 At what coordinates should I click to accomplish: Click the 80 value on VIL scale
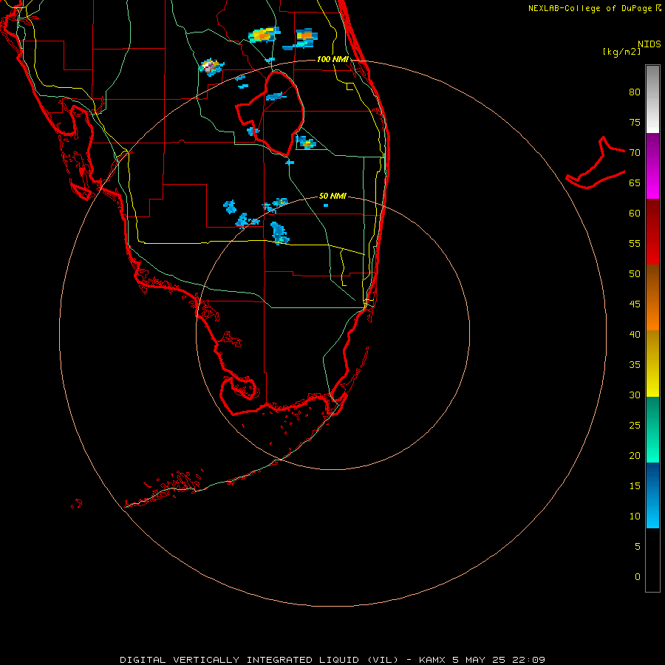click(x=635, y=92)
